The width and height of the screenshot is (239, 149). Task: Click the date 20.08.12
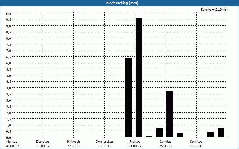click(x=12, y=146)
